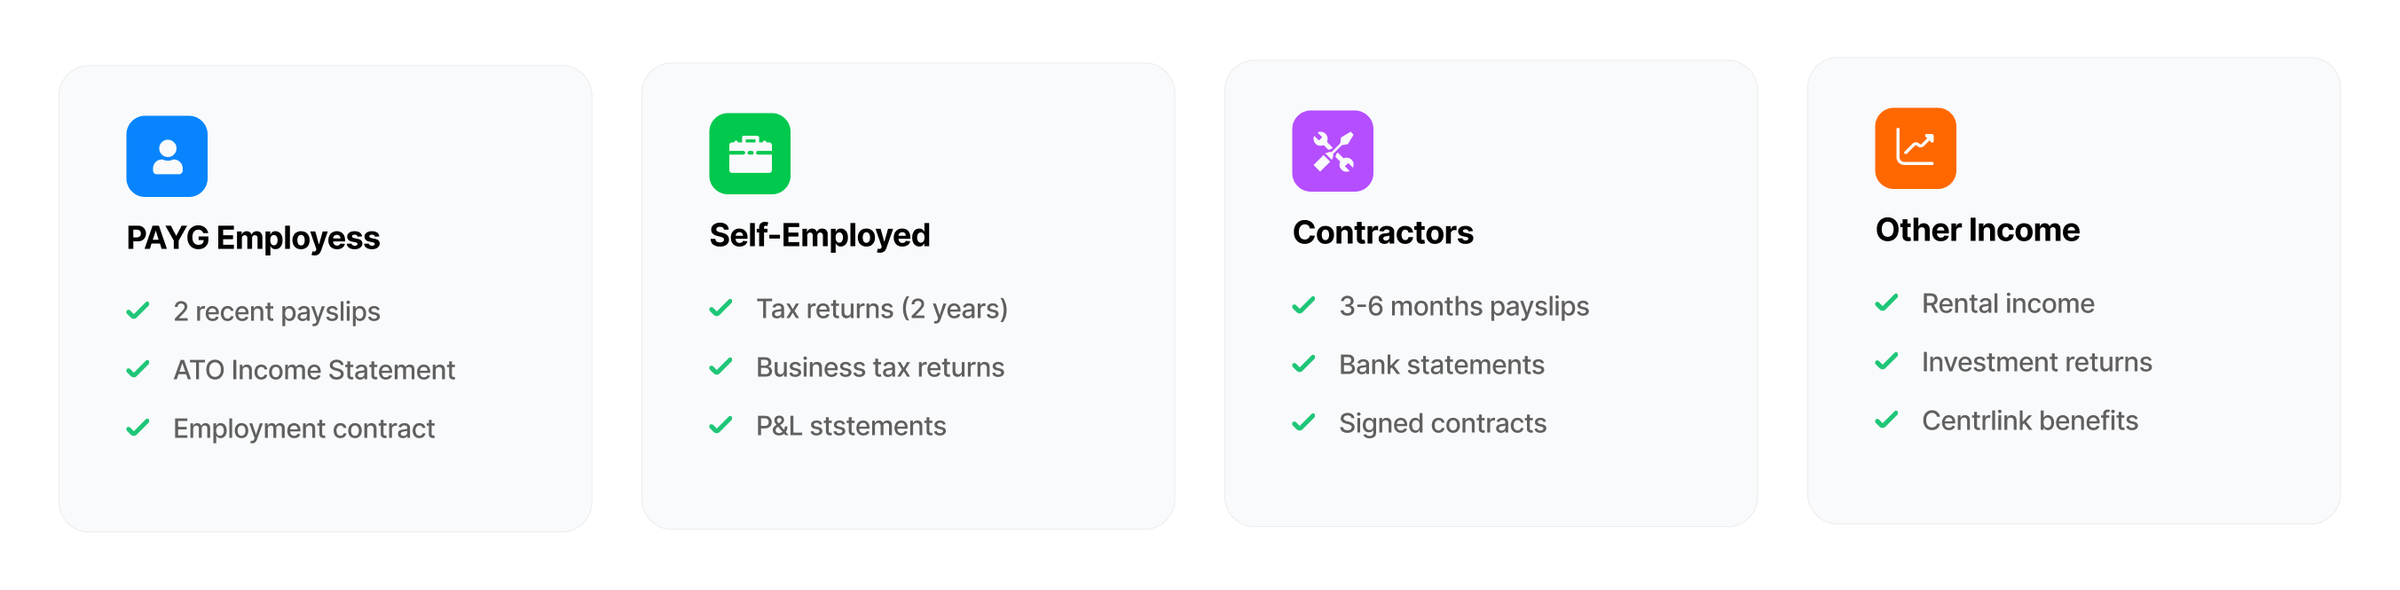This screenshot has height=590, width=2400.
Task: Click the checkmark beside Centrlink benefits
Action: pyautogui.click(x=1886, y=421)
